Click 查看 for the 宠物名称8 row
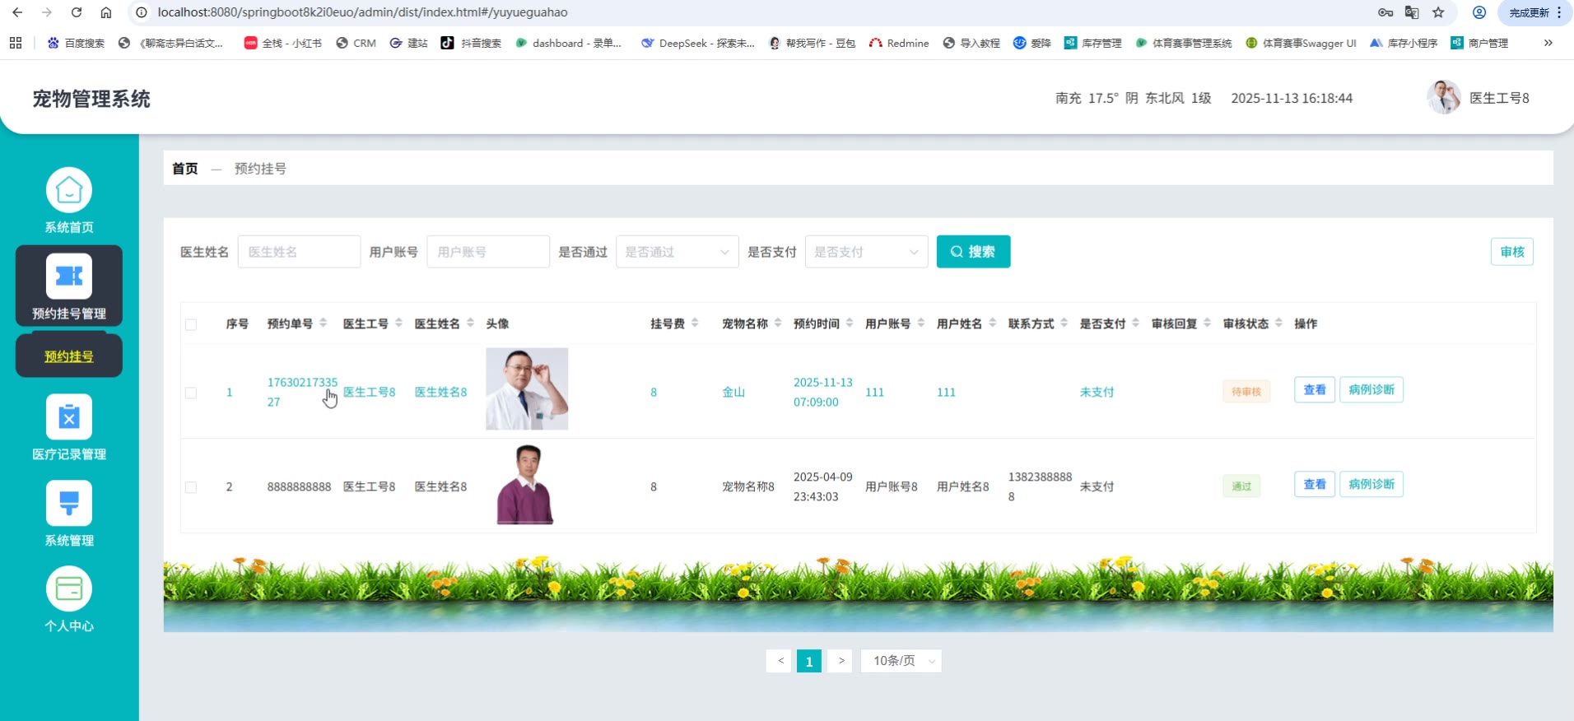The image size is (1574, 721). [x=1315, y=484]
